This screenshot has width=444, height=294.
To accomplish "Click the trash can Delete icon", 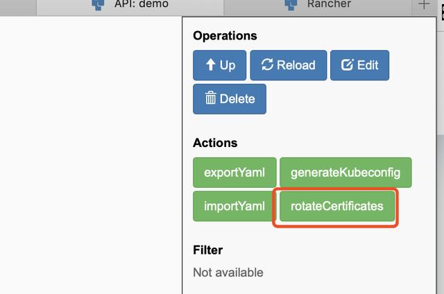I will (211, 98).
